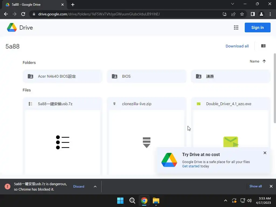The image size is (276, 207).
Task: Open the Google apps grid
Action: click(x=236, y=27)
